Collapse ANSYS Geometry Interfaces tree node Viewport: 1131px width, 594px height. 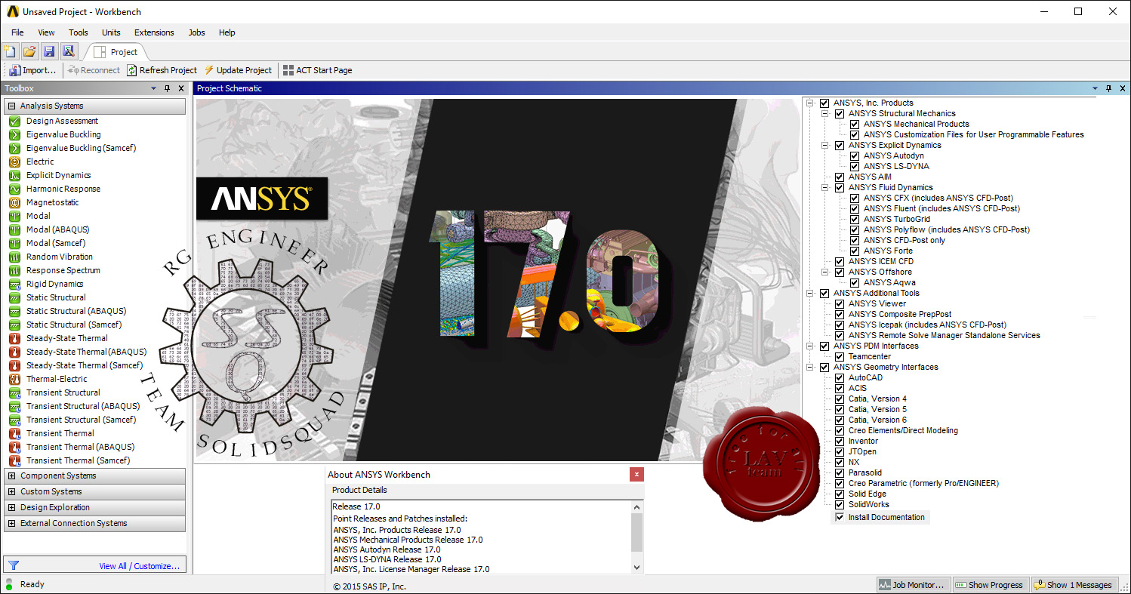point(810,367)
